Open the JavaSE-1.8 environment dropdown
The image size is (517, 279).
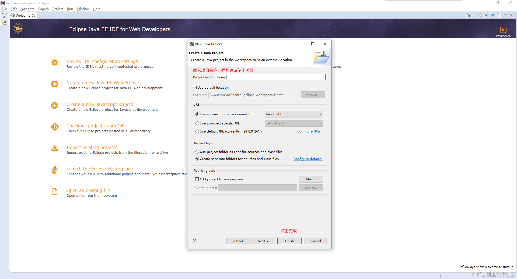click(x=294, y=114)
